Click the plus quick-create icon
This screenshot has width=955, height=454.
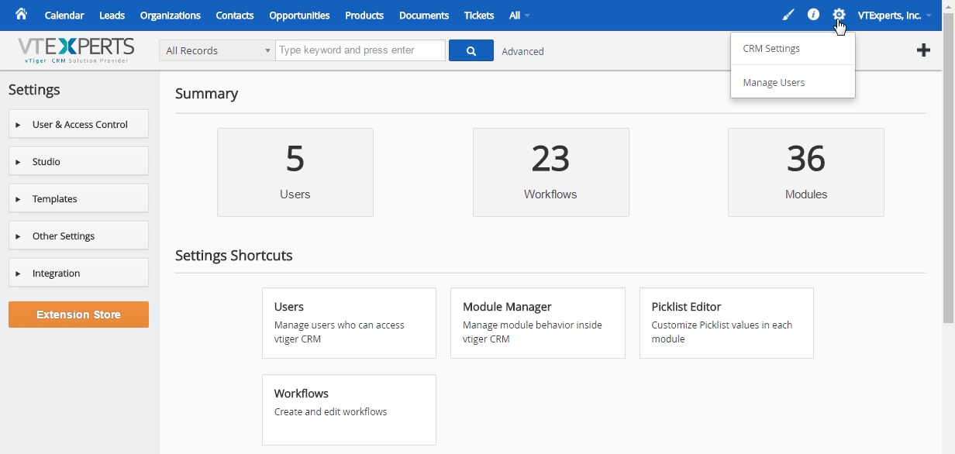[923, 50]
